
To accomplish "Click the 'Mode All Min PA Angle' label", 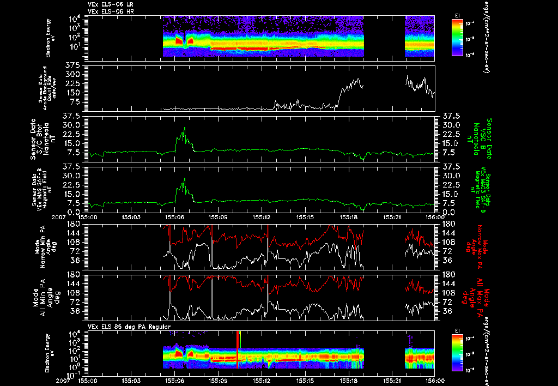I will tap(46, 297).
